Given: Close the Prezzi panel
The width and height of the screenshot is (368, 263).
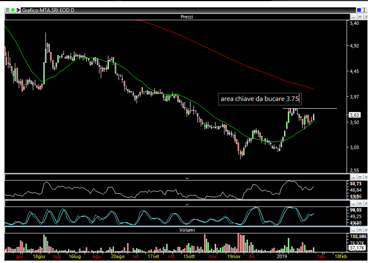Looking at the screenshot, I should 365,17.
